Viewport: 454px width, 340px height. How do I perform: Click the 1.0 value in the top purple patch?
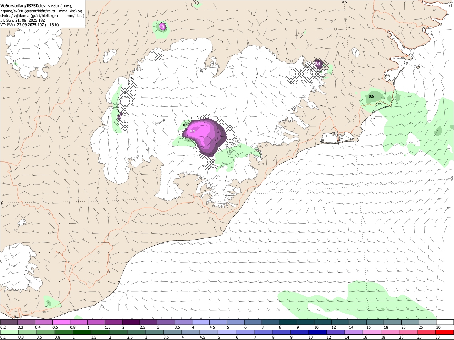tap(162, 27)
